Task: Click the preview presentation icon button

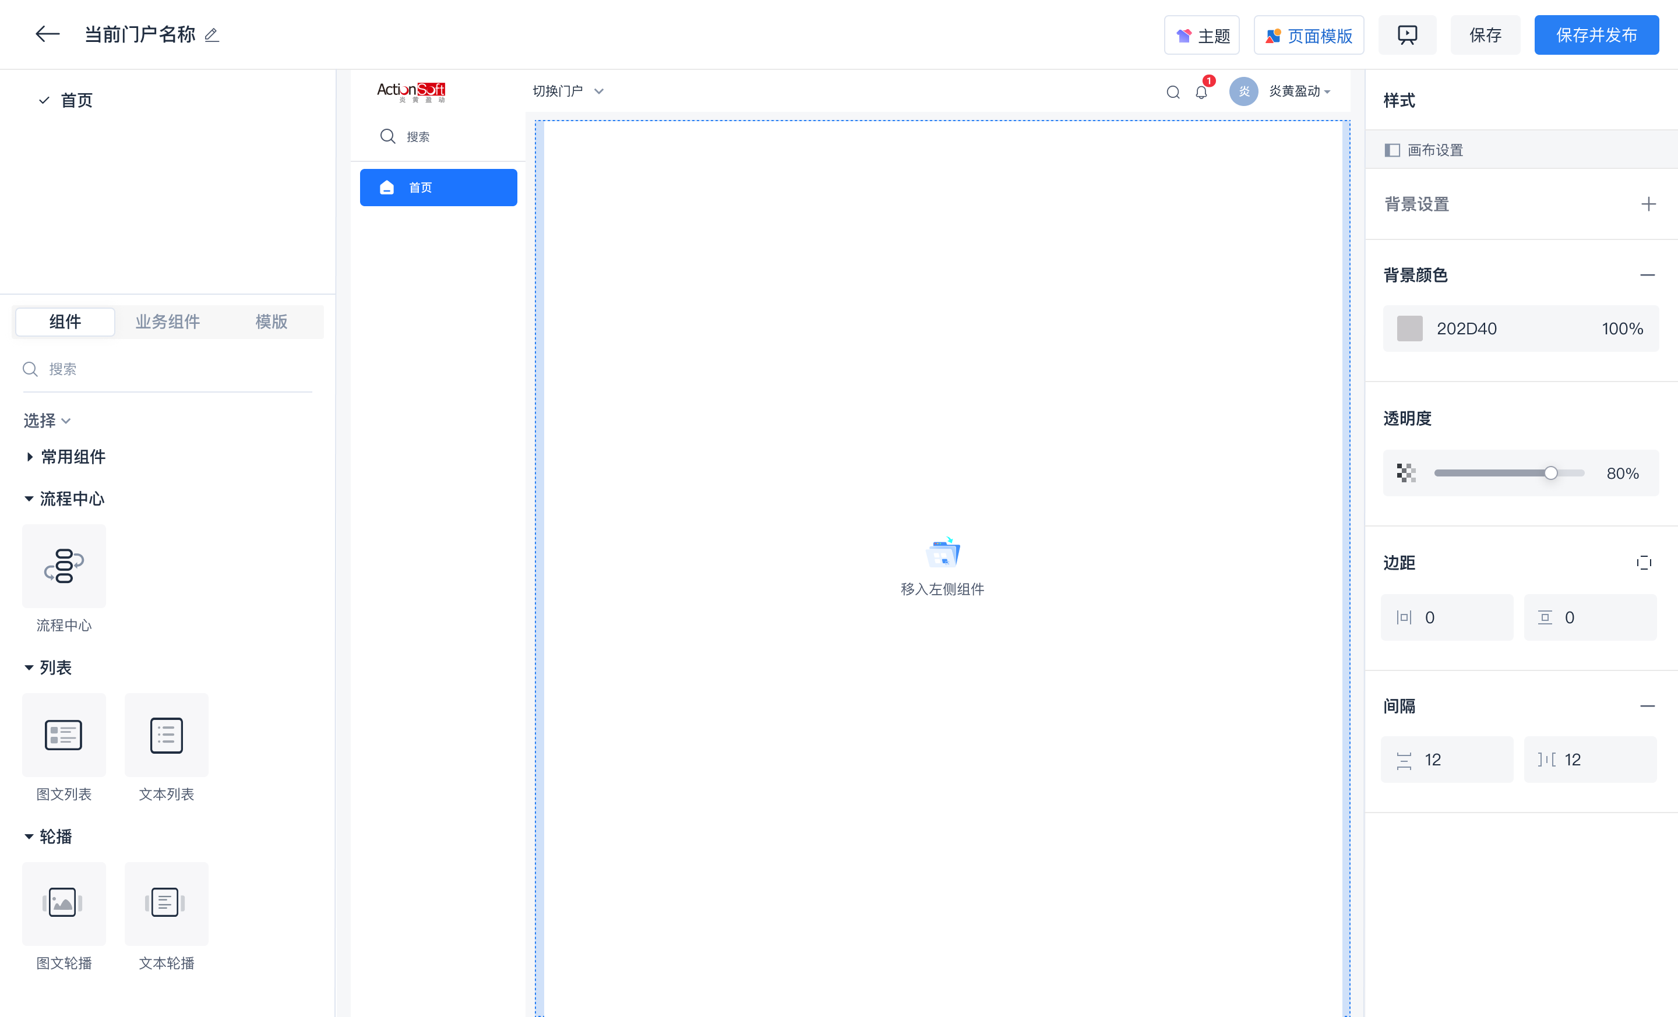Action: 1407,36
